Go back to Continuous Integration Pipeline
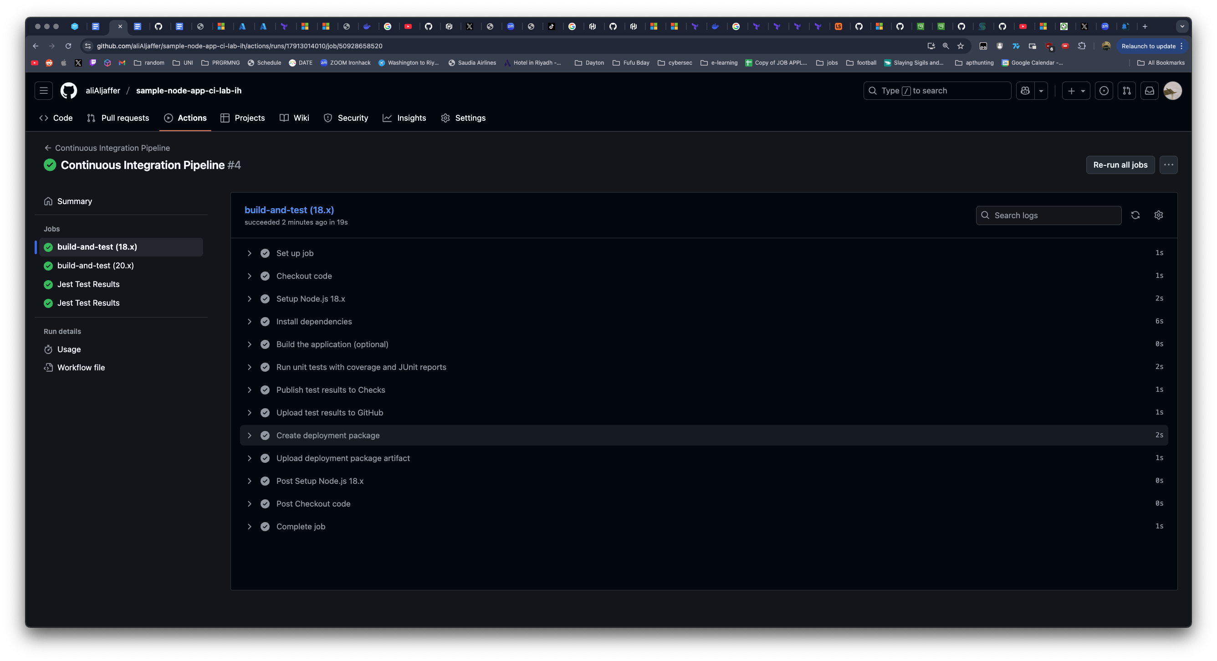 point(112,148)
